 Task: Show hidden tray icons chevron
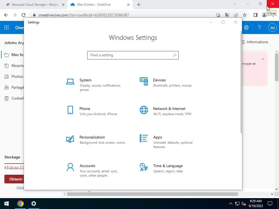[x=231, y=204]
